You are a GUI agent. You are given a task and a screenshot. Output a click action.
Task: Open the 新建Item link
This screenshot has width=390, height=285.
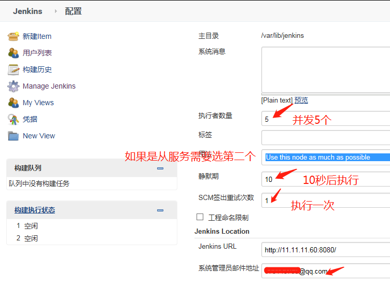coord(37,36)
